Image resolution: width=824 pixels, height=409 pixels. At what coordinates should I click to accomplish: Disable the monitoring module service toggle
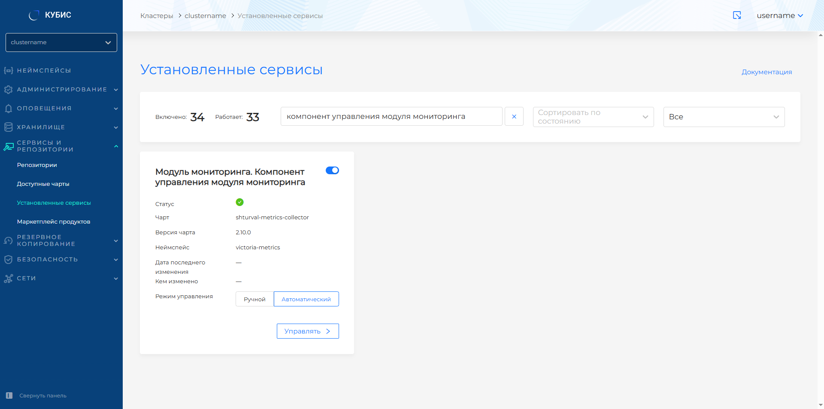[x=332, y=170]
